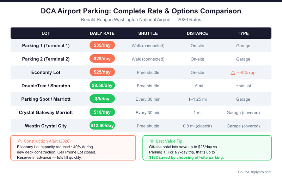This screenshot has height=176, width=282.
Task: Select the red $25/day Economy Lot badge
Action: [102, 73]
